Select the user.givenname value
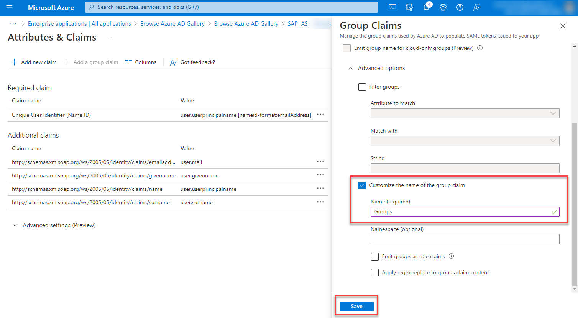Screen dimensions: 578x318 200,175
